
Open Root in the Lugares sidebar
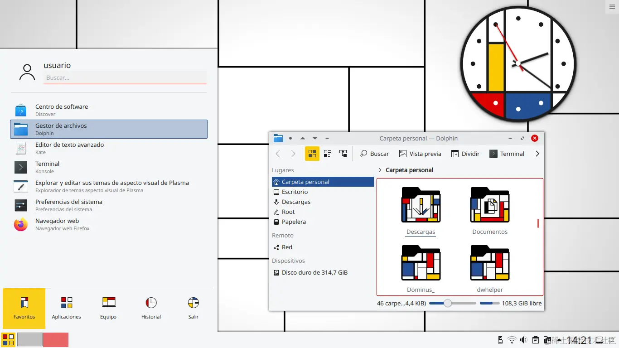coord(323,212)
